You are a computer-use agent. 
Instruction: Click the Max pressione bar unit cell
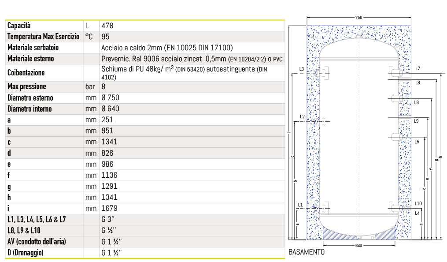tap(90, 87)
